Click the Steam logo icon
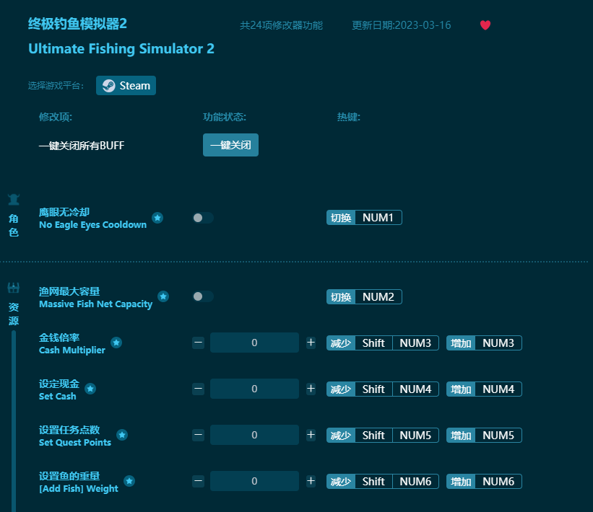 click(x=109, y=86)
